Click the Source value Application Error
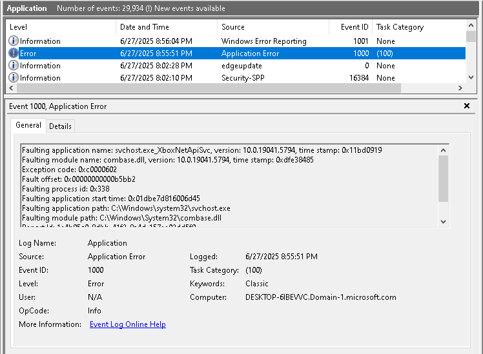The height and width of the screenshot is (354, 483). pyautogui.click(x=116, y=257)
